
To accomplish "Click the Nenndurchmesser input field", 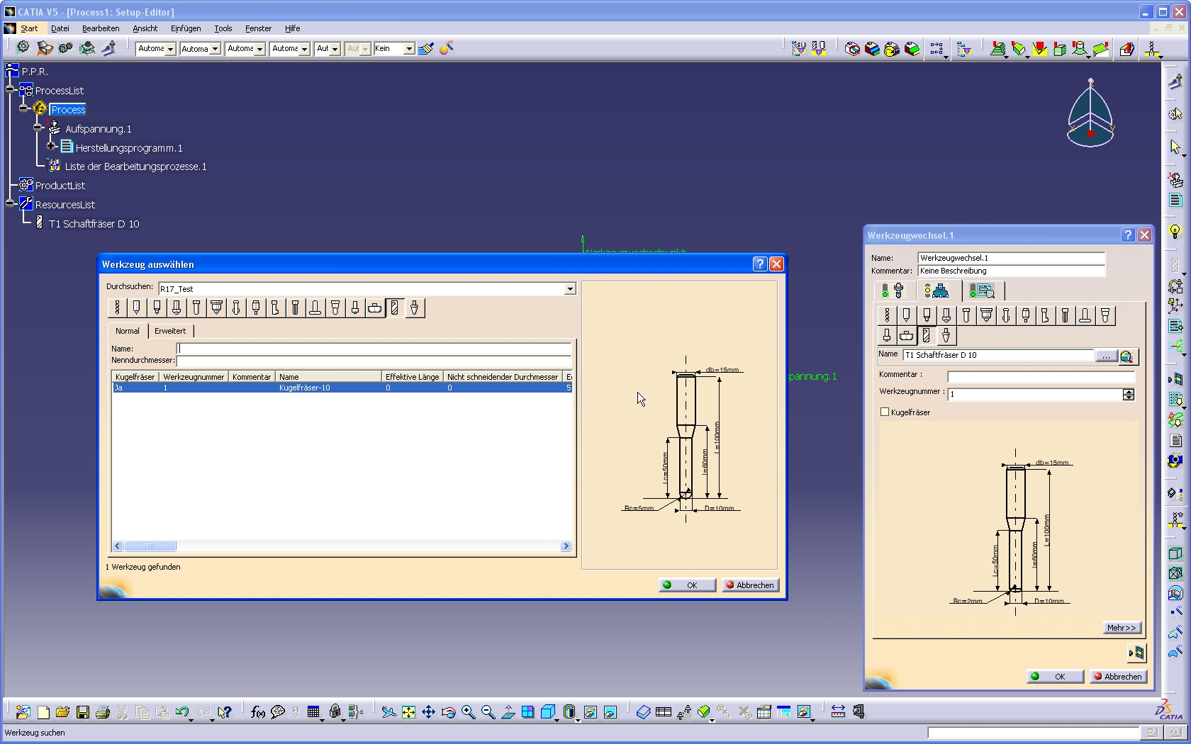I will pyautogui.click(x=374, y=361).
